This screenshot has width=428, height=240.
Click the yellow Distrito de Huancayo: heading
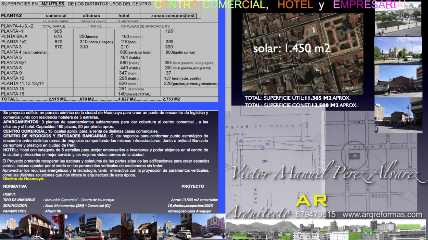[23, 179]
